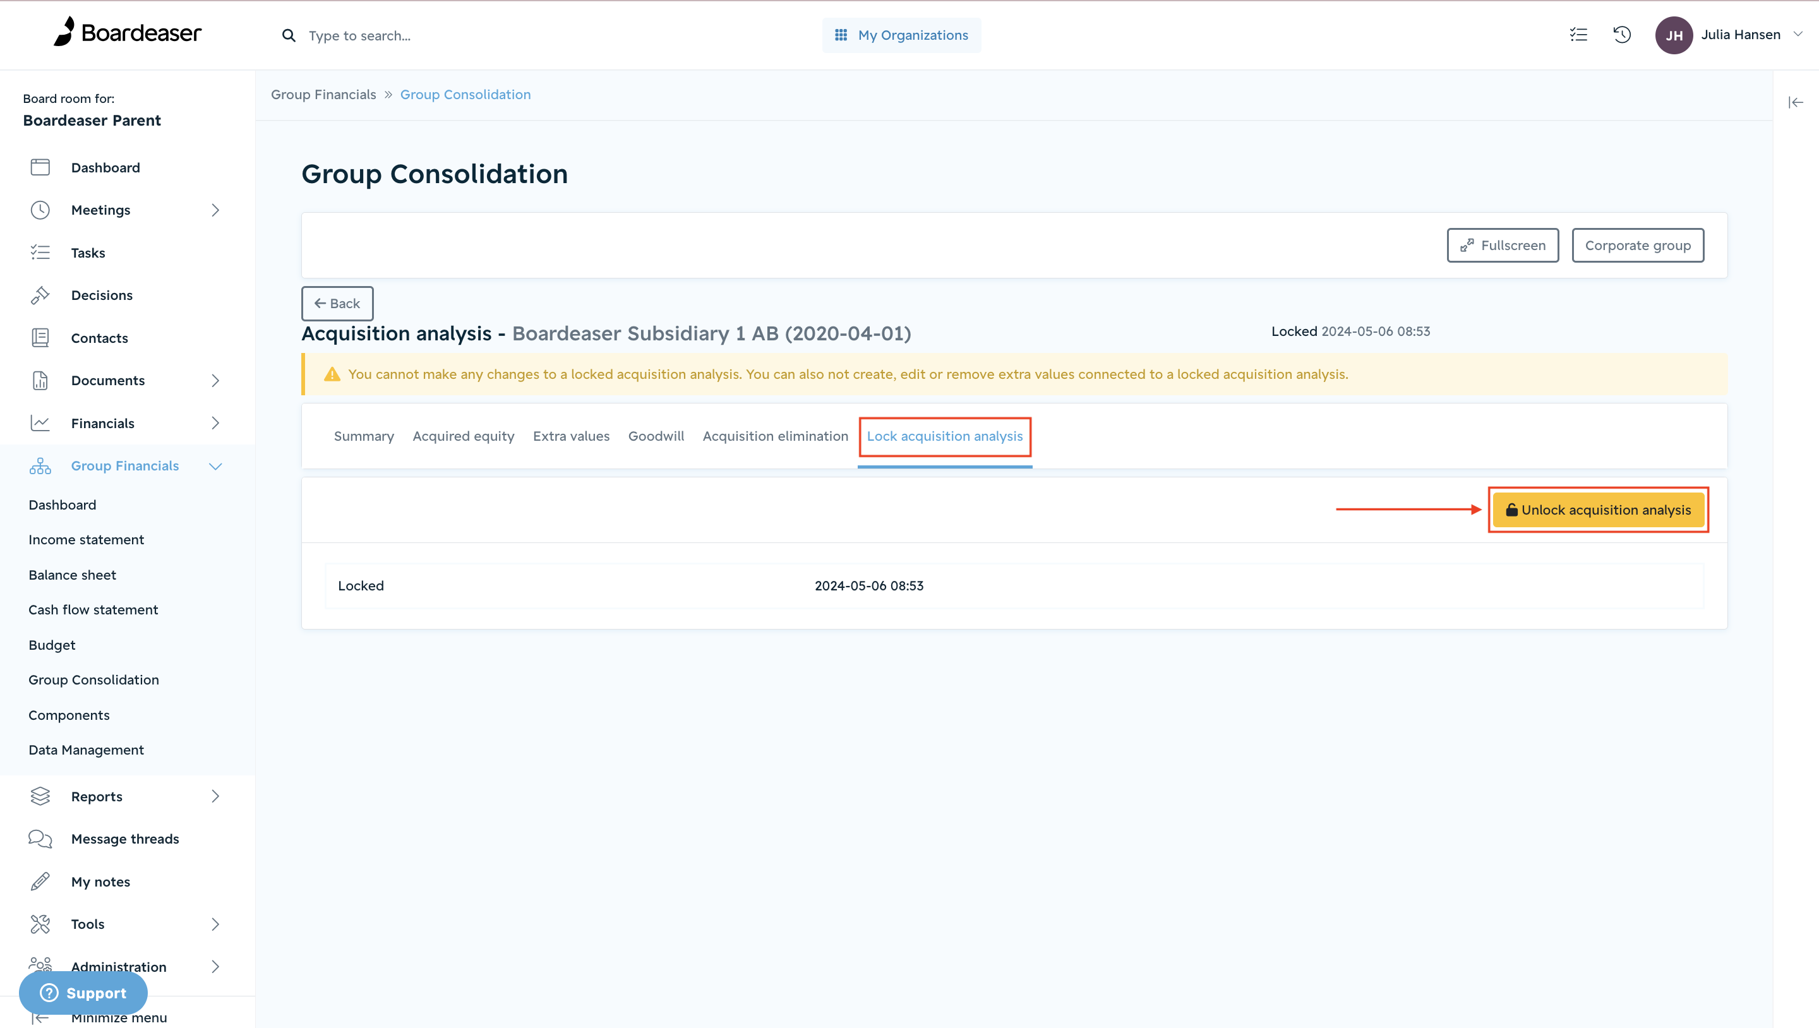Click the Back button
The height and width of the screenshot is (1028, 1819).
(x=337, y=304)
